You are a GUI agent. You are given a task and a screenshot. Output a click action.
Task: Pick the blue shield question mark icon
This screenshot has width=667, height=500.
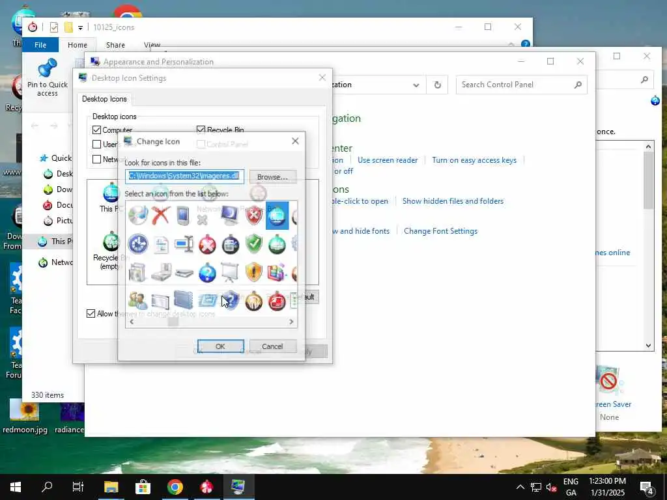tap(231, 301)
